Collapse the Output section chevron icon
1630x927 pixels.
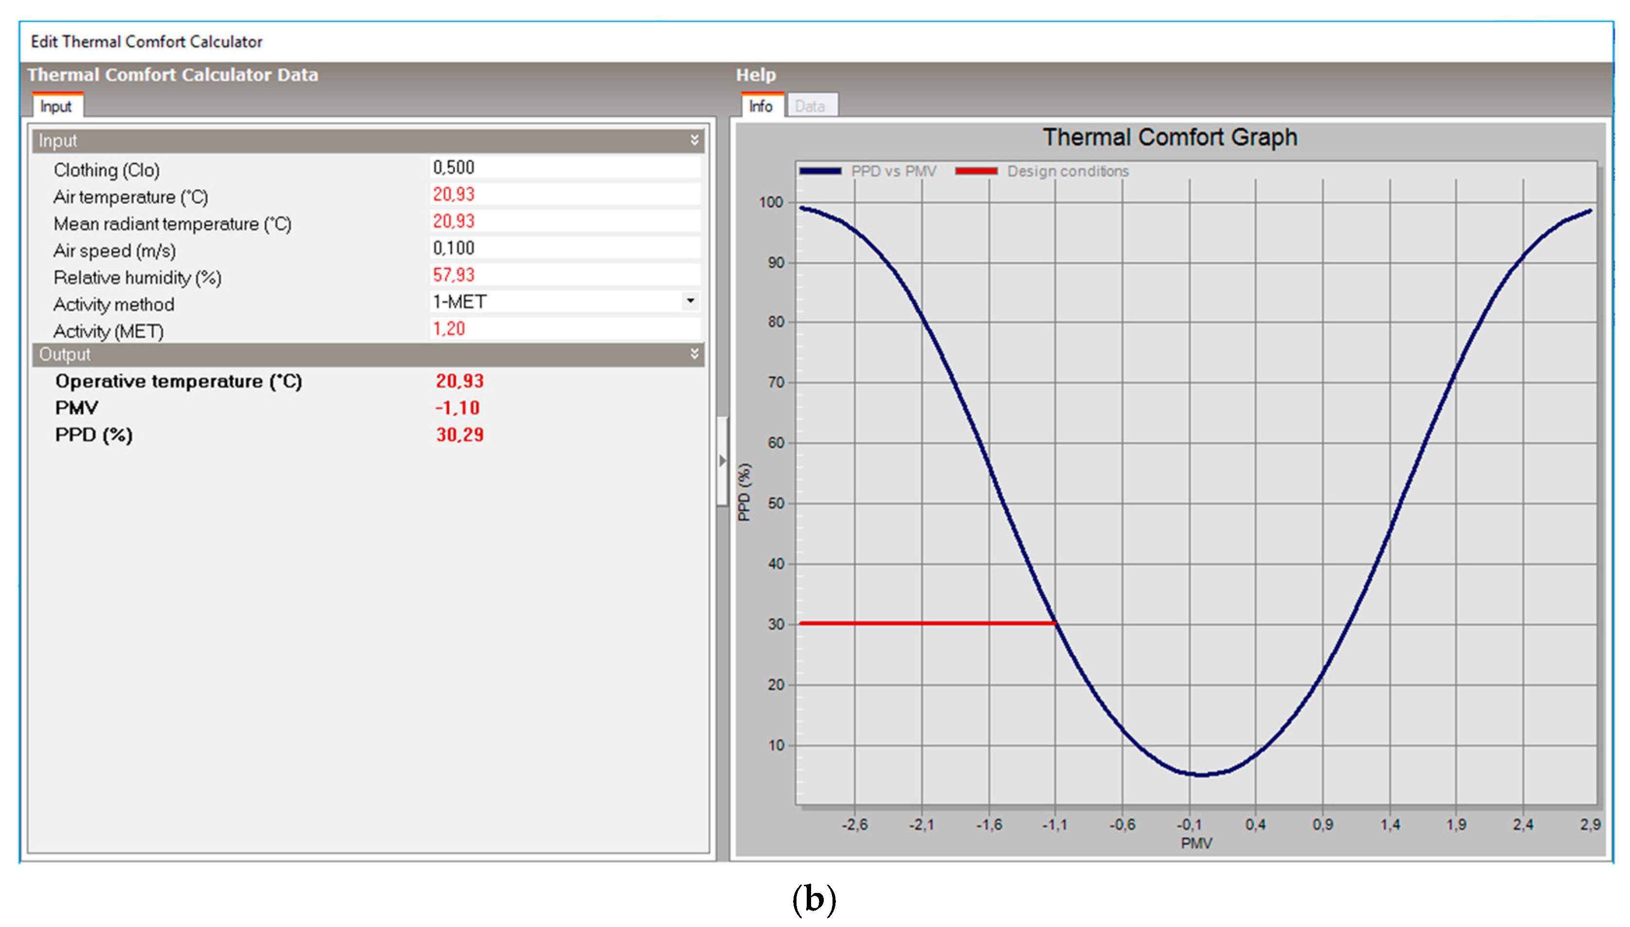[694, 354]
